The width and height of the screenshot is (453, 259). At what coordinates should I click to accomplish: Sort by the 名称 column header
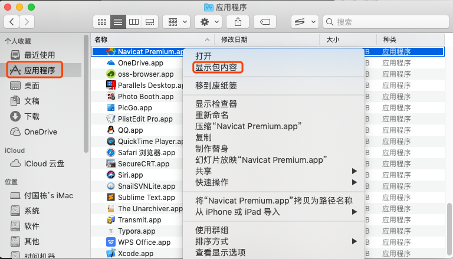pyautogui.click(x=153, y=40)
